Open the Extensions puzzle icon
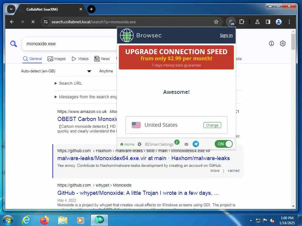This screenshot has width=302, height=226. pyautogui.click(x=242, y=22)
